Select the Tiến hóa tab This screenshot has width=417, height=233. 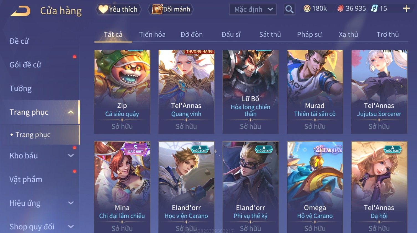[152, 35]
